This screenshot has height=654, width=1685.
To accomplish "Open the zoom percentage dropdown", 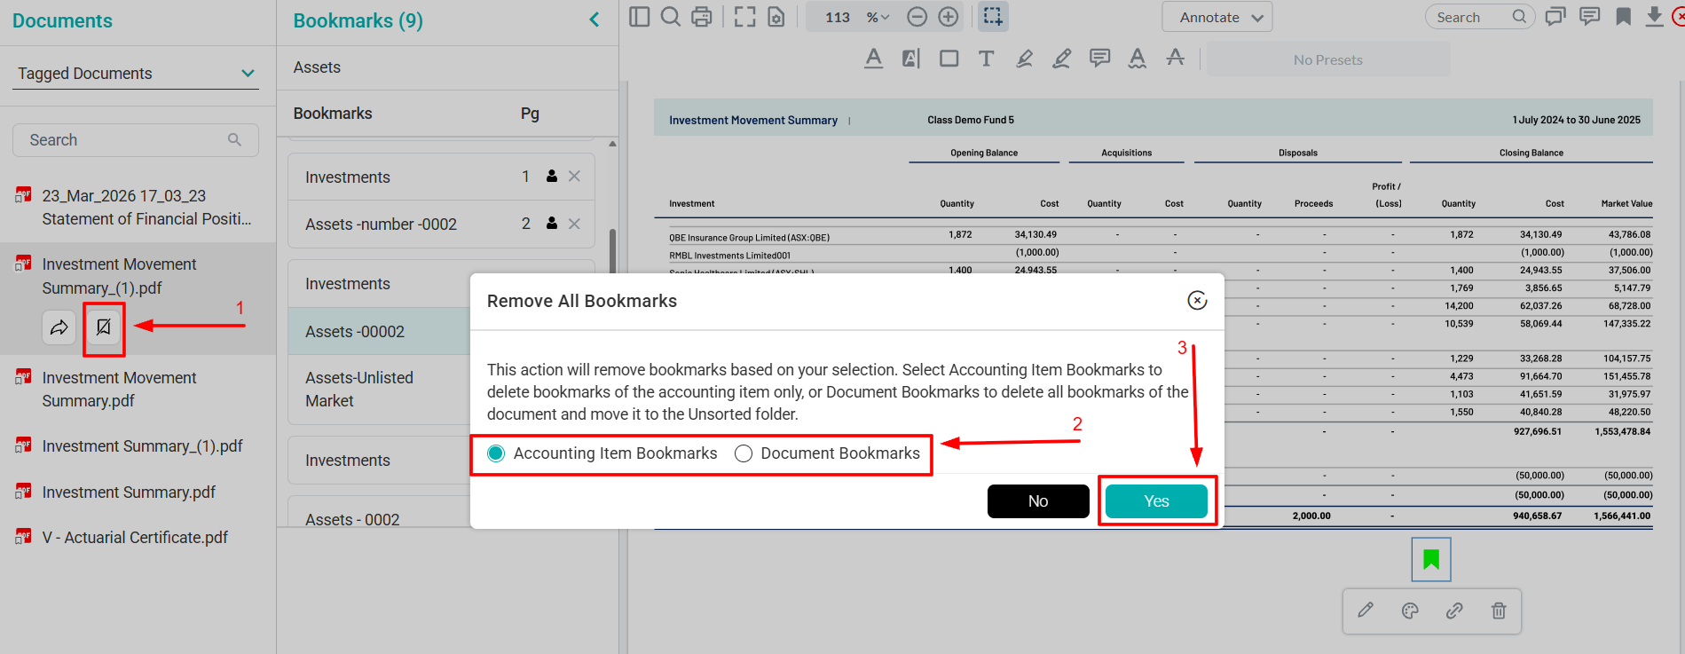I will 878,17.
